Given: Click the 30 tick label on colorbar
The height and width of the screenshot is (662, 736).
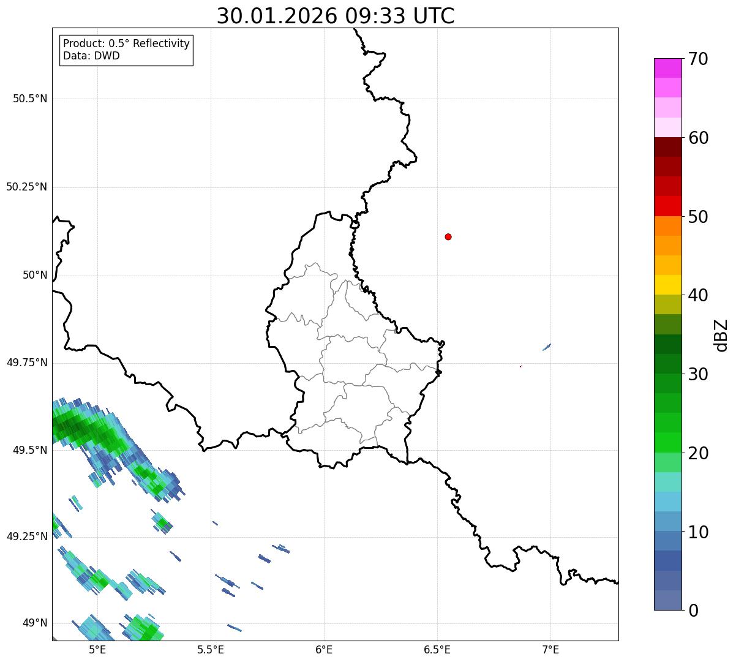Looking at the screenshot, I should [x=698, y=374].
